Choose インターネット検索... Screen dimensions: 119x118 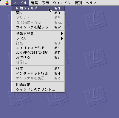(x=38, y=74)
